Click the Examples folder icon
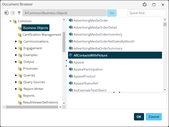 click(20, 55)
